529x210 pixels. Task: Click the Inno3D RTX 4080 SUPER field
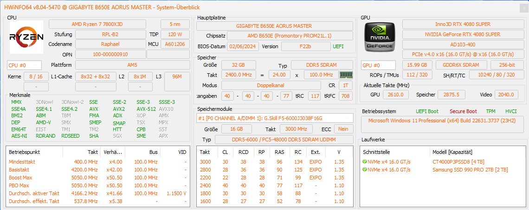tap(463, 24)
